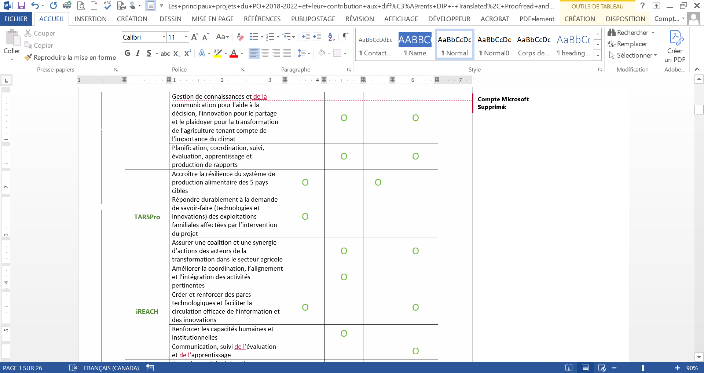Switch to RÉFÉRENCES tab
The height and width of the screenshot is (373, 704).
262,19
